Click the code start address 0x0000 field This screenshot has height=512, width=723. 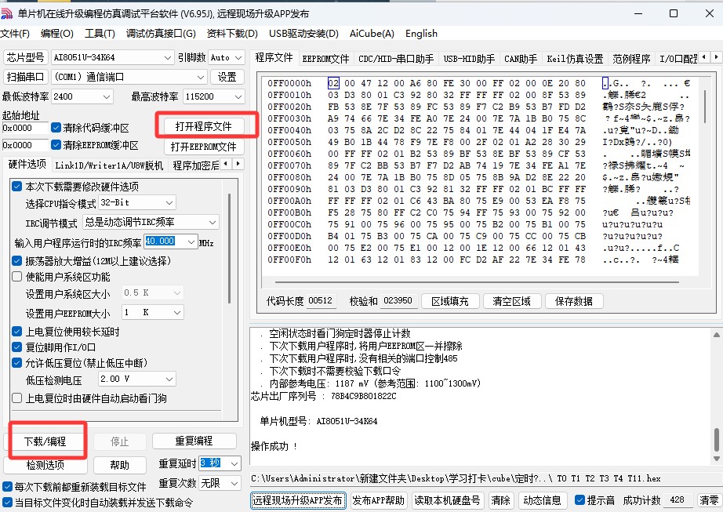pos(25,128)
